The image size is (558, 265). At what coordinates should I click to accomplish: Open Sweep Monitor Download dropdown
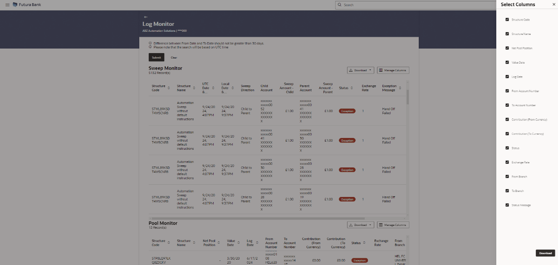point(361,70)
